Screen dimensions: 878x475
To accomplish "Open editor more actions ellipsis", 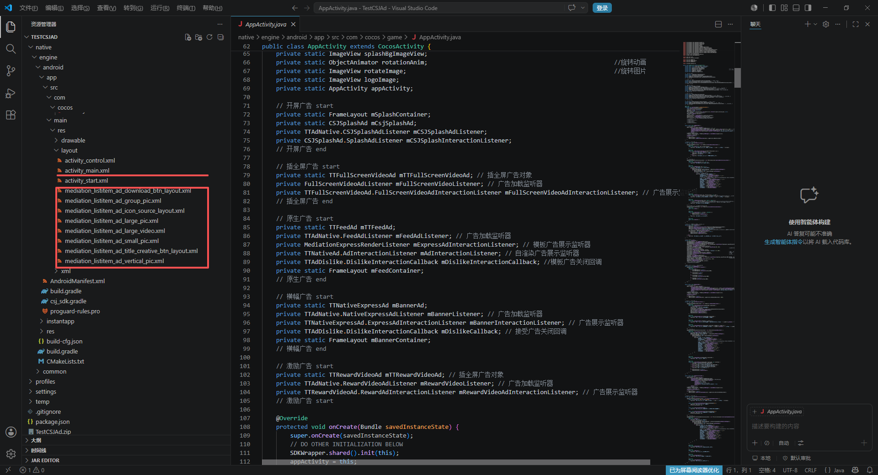I will [x=730, y=24].
